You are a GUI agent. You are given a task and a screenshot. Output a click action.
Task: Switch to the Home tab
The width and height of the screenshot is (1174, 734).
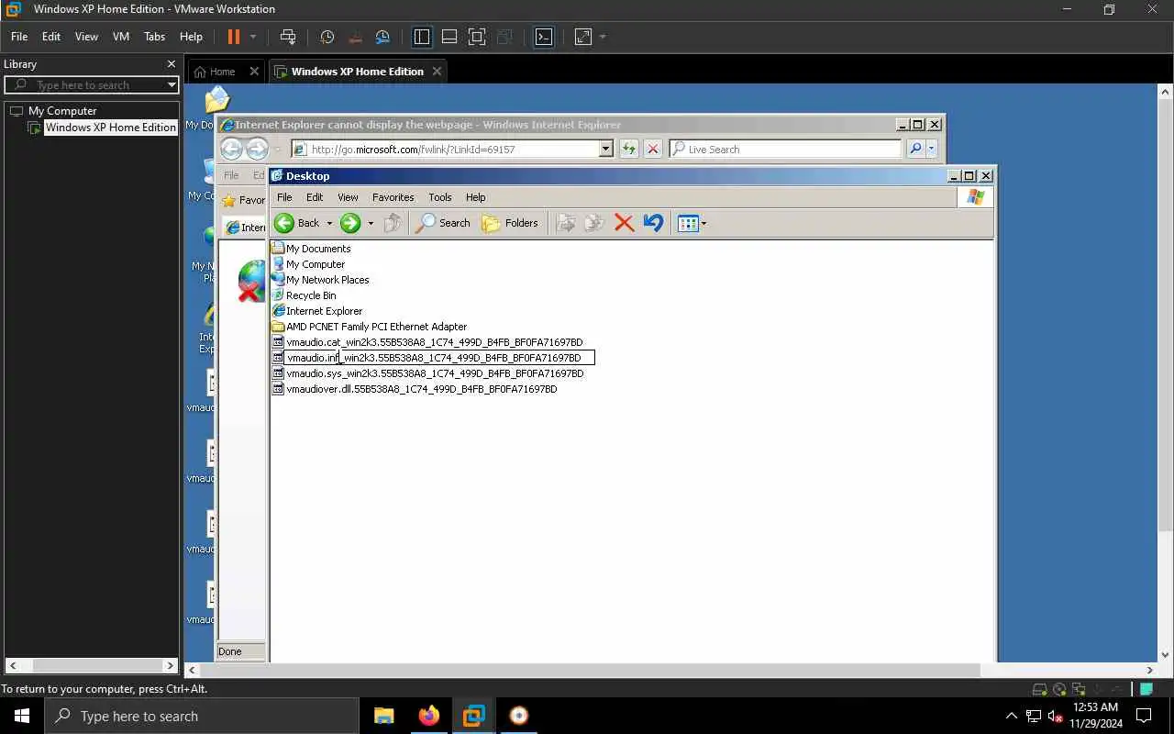pos(222,72)
